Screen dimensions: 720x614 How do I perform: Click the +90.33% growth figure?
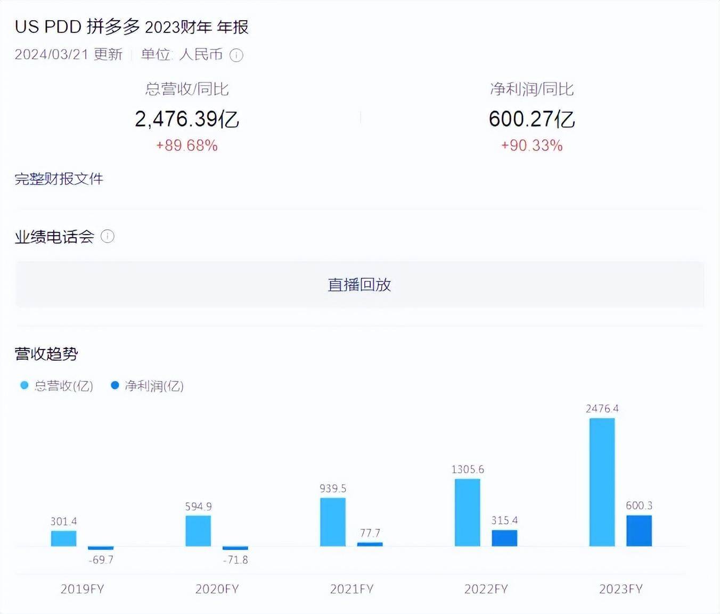point(532,146)
